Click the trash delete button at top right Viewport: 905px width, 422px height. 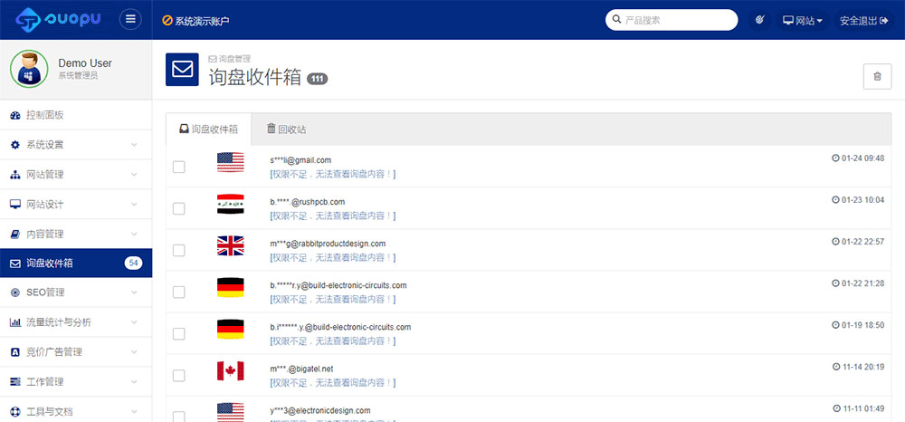(x=877, y=76)
